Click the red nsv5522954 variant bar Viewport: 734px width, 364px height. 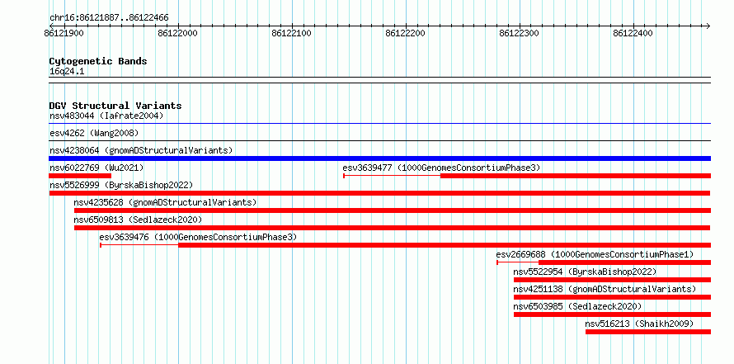click(x=612, y=280)
